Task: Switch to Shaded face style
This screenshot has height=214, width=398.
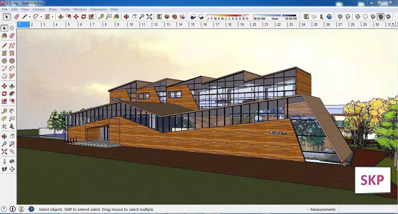Action: tap(373, 17)
